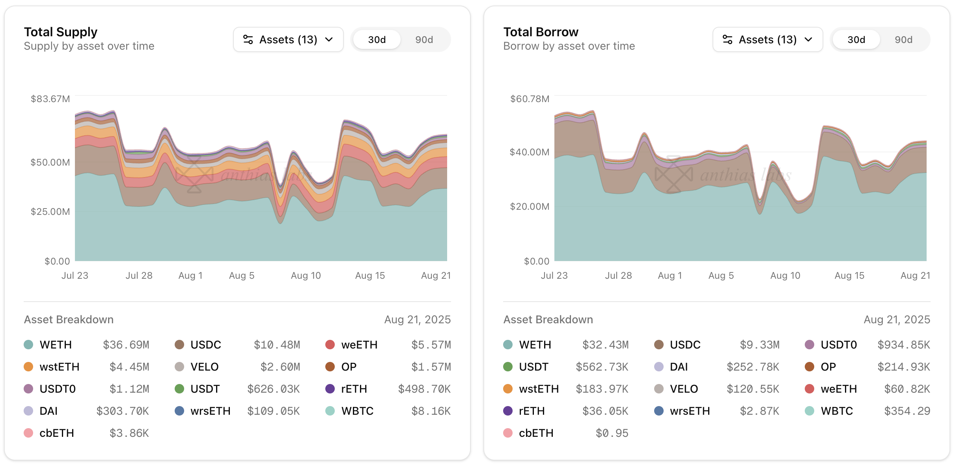The height and width of the screenshot is (466, 955).
Task: Click VELO label in Supply asset breakdown
Action: point(204,367)
